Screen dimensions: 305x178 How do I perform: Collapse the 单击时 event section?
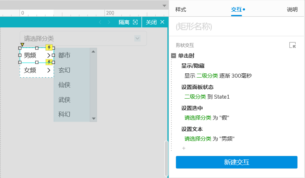(x=174, y=56)
